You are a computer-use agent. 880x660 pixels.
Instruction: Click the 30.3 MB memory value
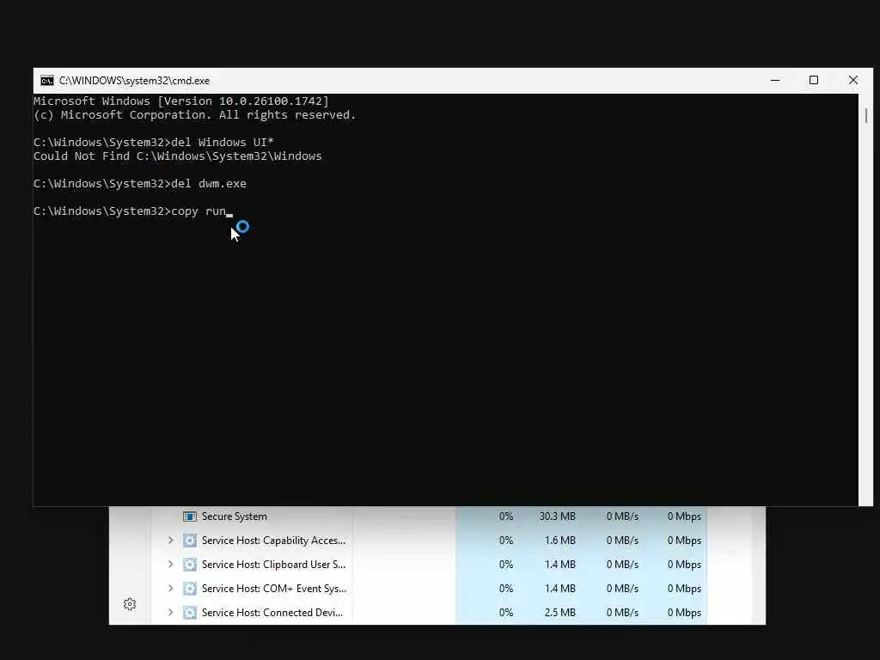557,516
